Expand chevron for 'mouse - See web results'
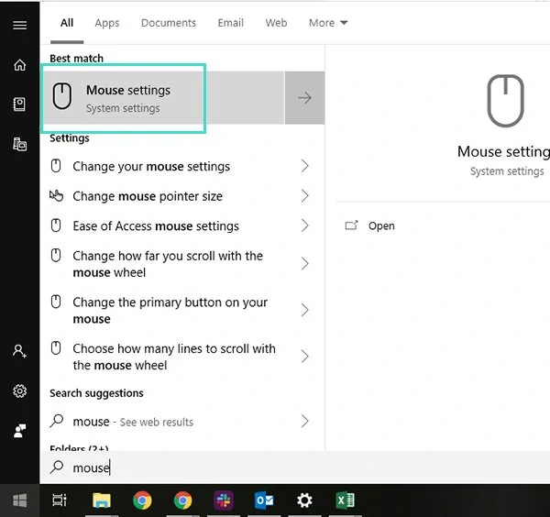 304,421
